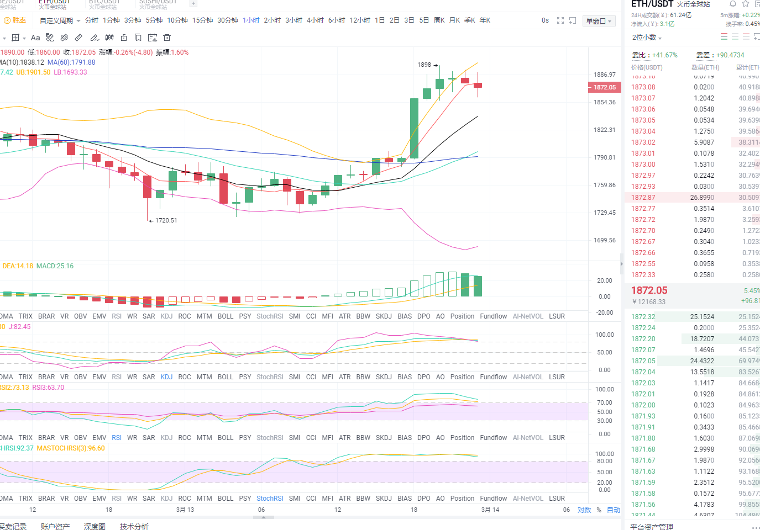Click the lock drawings icon
The image size is (760, 530).
[123, 36]
